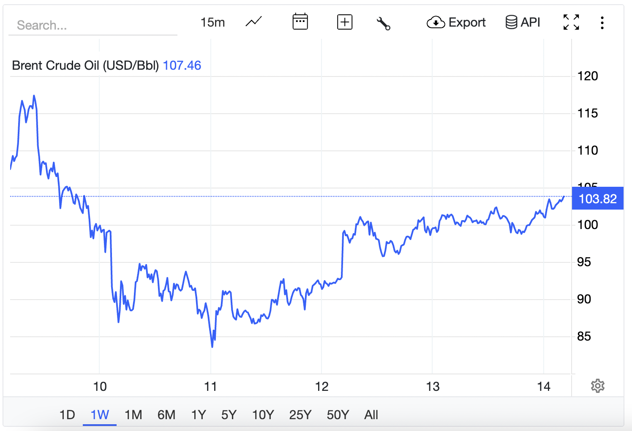Viewport: 632px width, 431px height.
Task: Open the calendar date range picker
Action: [300, 22]
